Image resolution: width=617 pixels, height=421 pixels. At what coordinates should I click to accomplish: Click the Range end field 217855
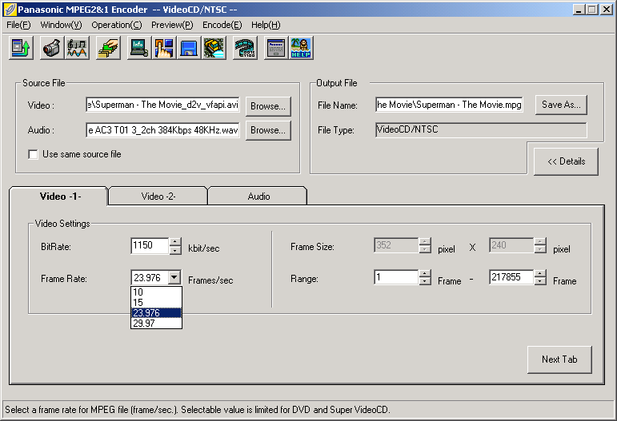tap(511, 277)
